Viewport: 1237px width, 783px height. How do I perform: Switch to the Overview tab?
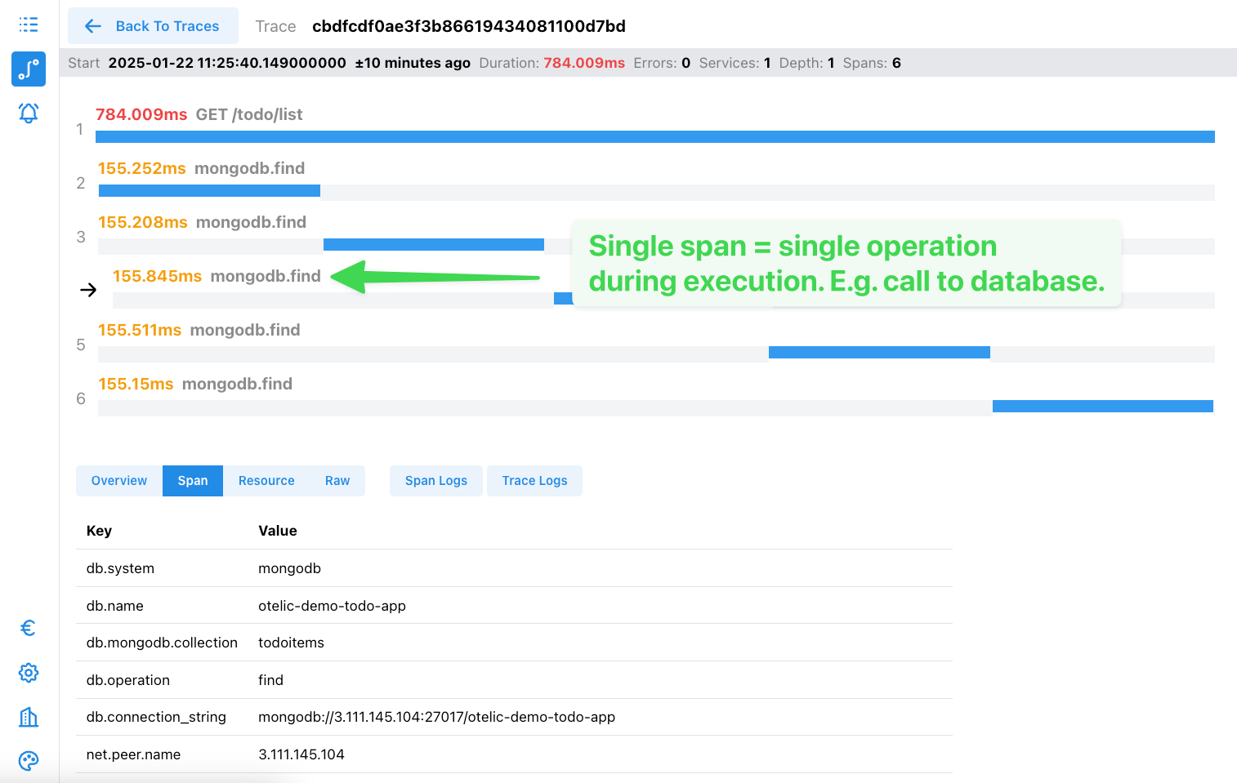[x=119, y=481]
